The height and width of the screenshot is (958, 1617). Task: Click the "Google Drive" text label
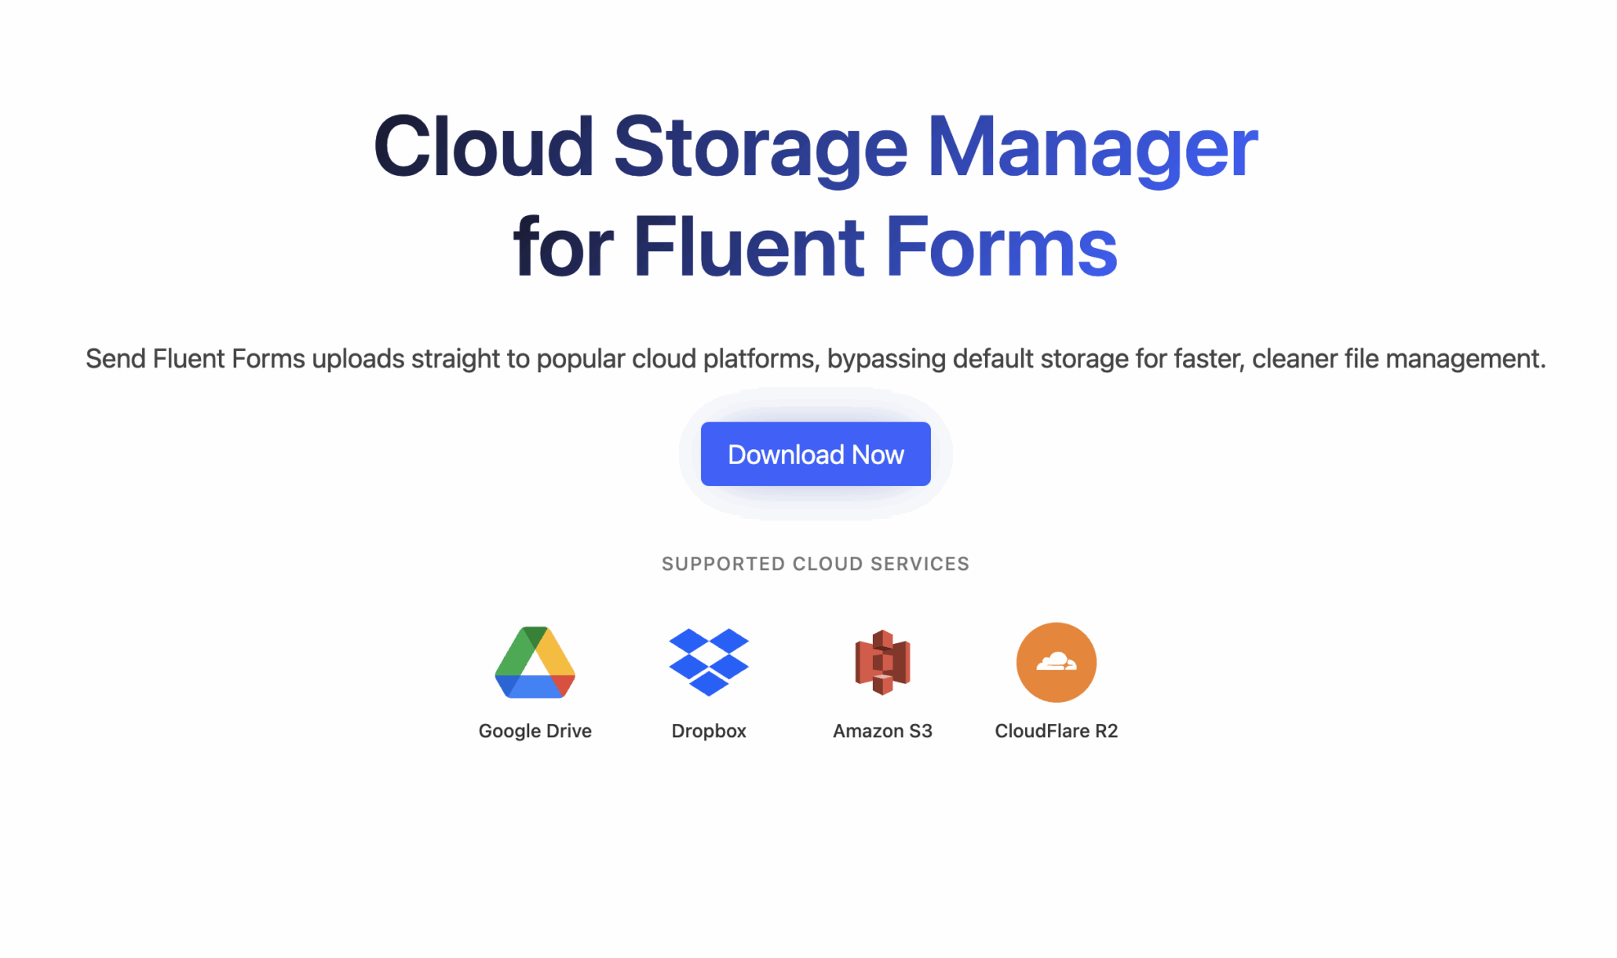pos(535,731)
